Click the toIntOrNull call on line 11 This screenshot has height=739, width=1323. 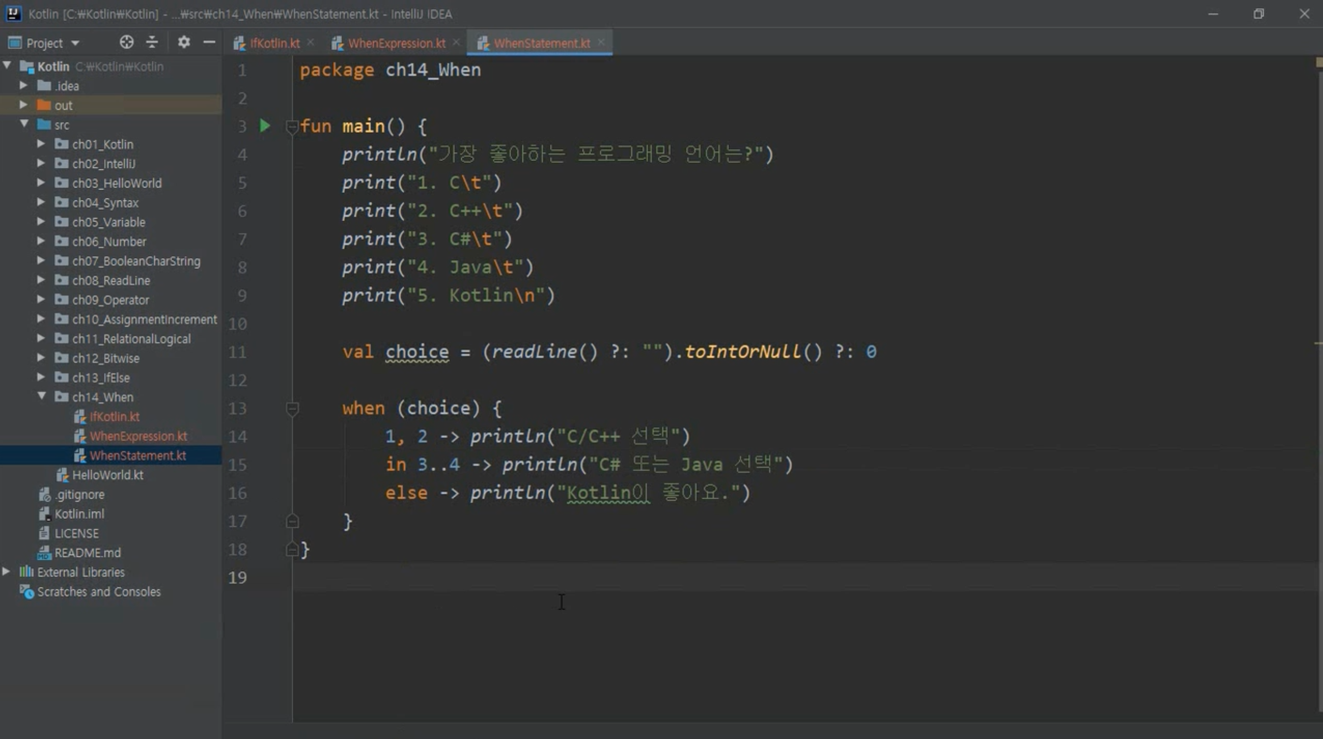[x=743, y=352]
